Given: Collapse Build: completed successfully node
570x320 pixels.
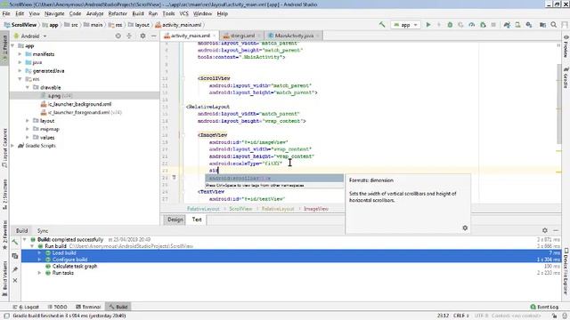Looking at the screenshot, I should tap(25, 240).
